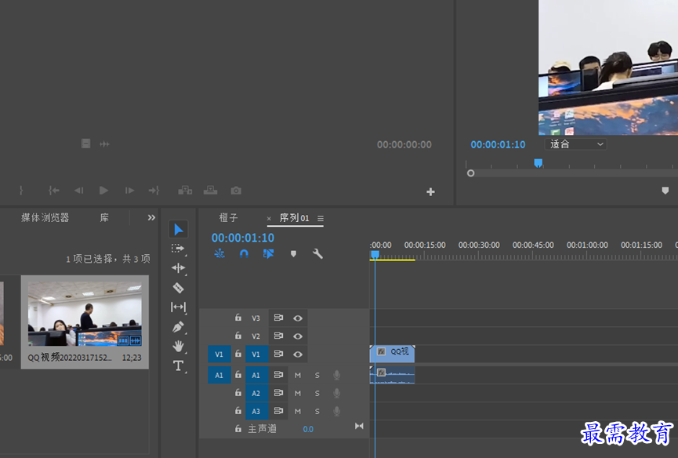
Task: Select the 序列01 timeline tab
Action: point(294,217)
